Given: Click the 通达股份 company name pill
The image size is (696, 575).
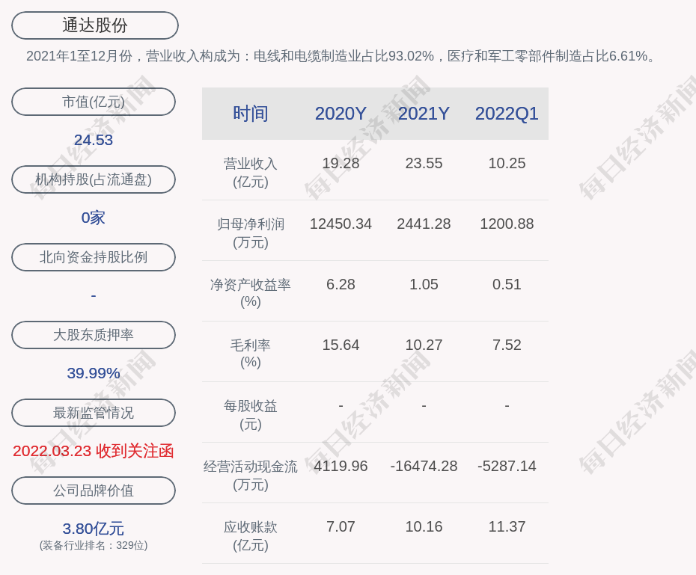Looking at the screenshot, I should pyautogui.click(x=94, y=25).
